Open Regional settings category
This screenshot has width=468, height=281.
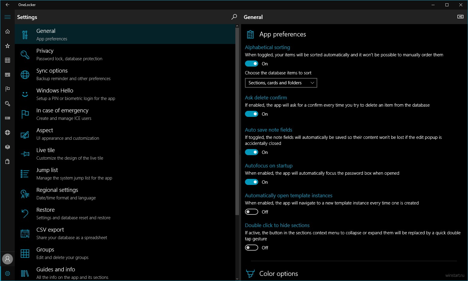pos(125,193)
